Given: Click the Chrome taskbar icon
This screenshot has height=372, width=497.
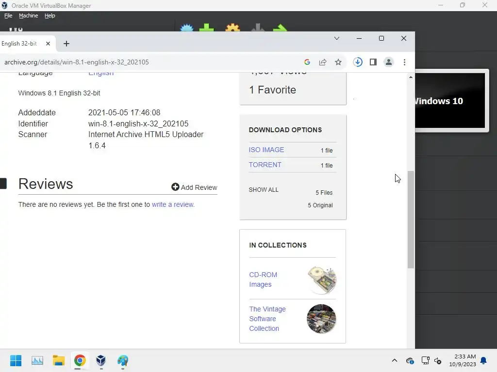Looking at the screenshot, I should [80, 360].
